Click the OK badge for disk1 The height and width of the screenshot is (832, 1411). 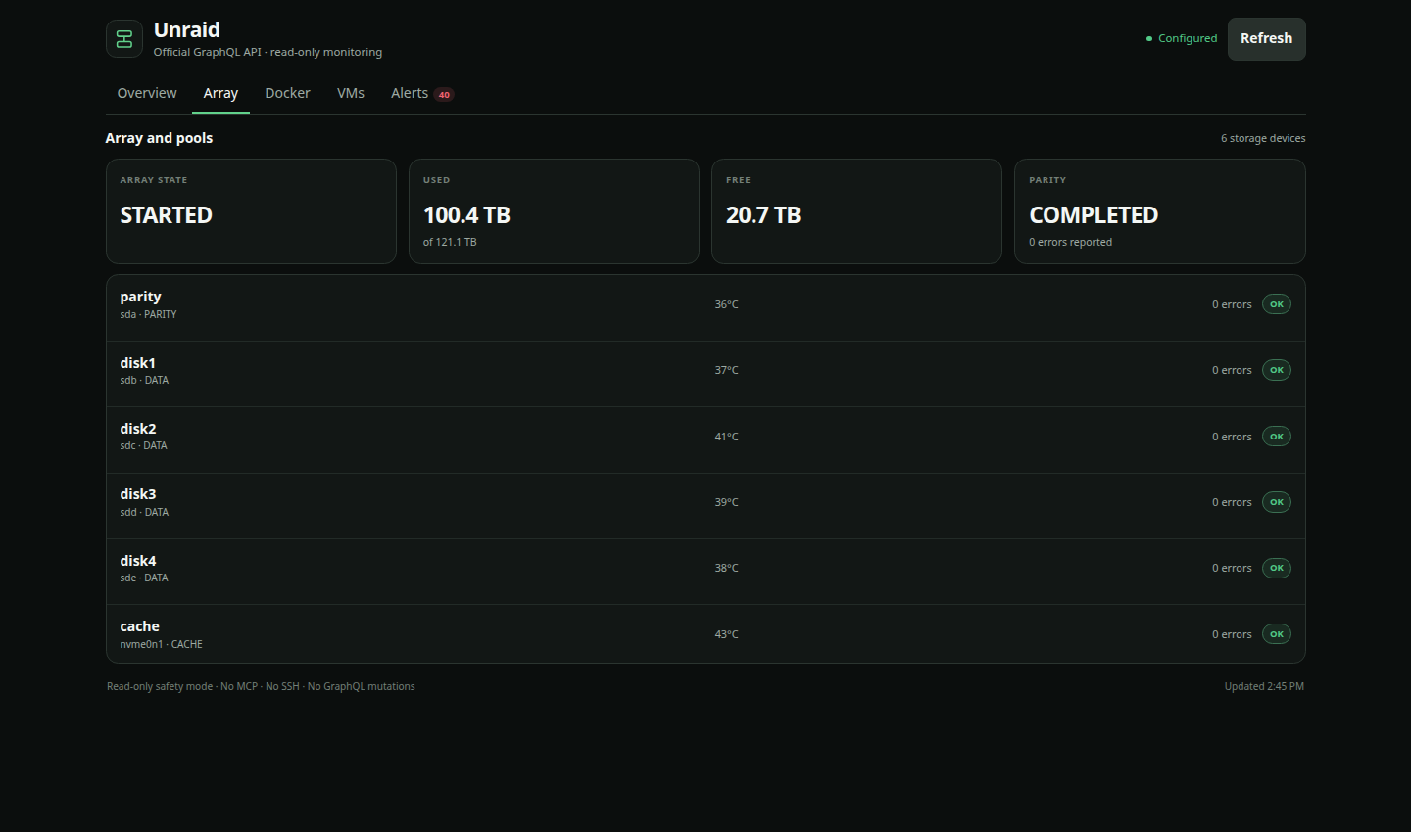coord(1277,370)
